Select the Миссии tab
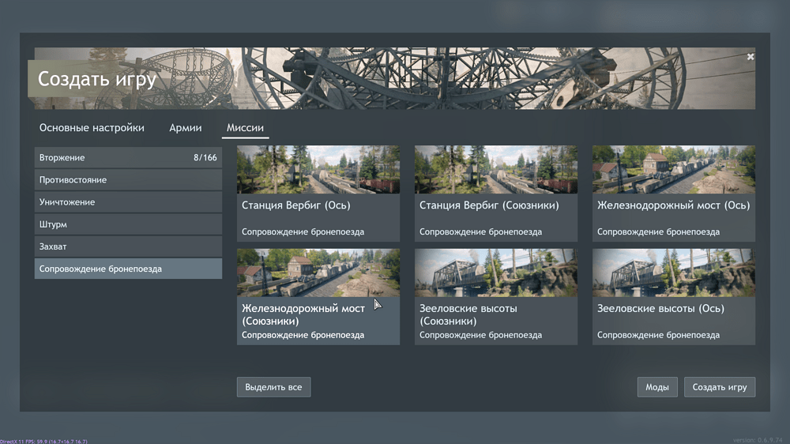 [245, 128]
